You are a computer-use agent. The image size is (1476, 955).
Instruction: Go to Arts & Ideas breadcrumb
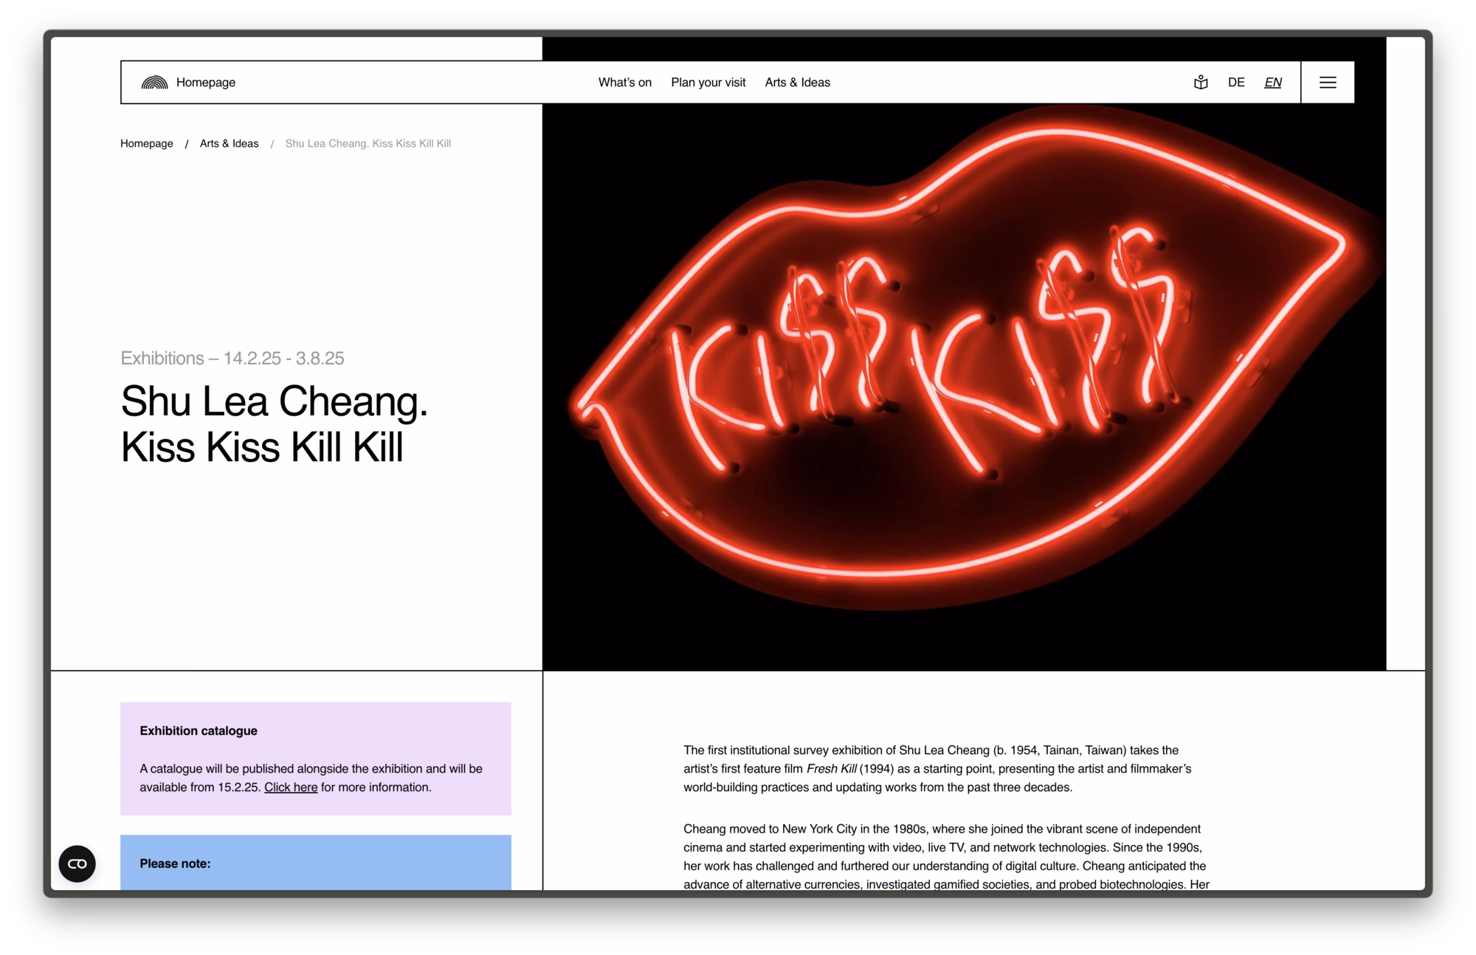(230, 143)
